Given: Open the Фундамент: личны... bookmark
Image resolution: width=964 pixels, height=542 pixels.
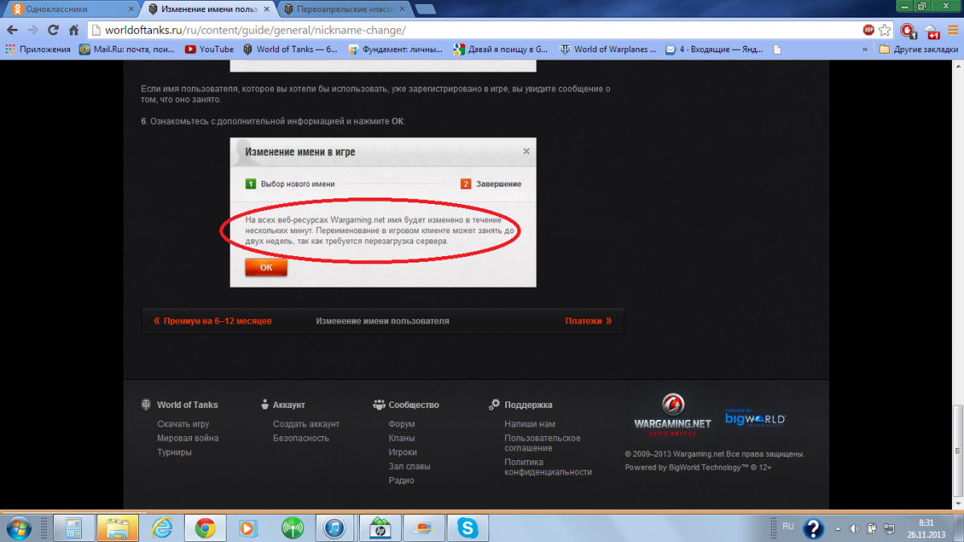Looking at the screenshot, I should (x=395, y=49).
